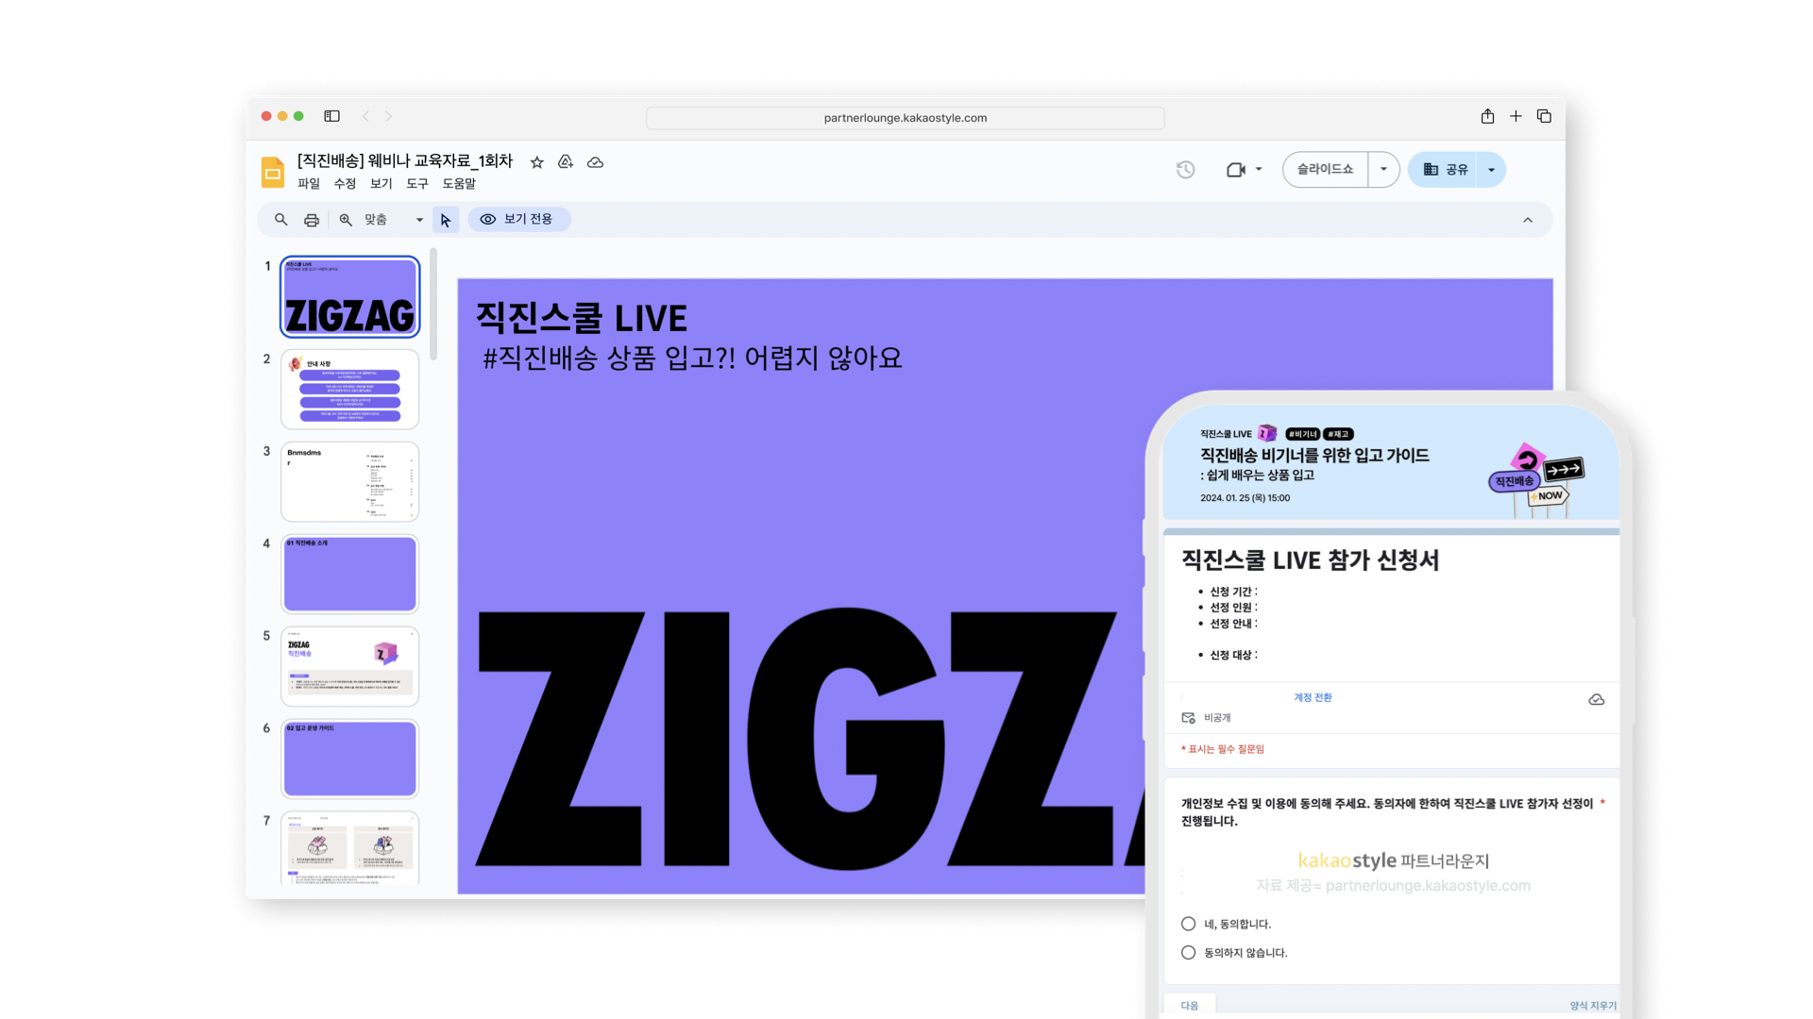Click the 신청 기간 bullet text
Screen dimensions: 1813x1019
[x=1233, y=592]
